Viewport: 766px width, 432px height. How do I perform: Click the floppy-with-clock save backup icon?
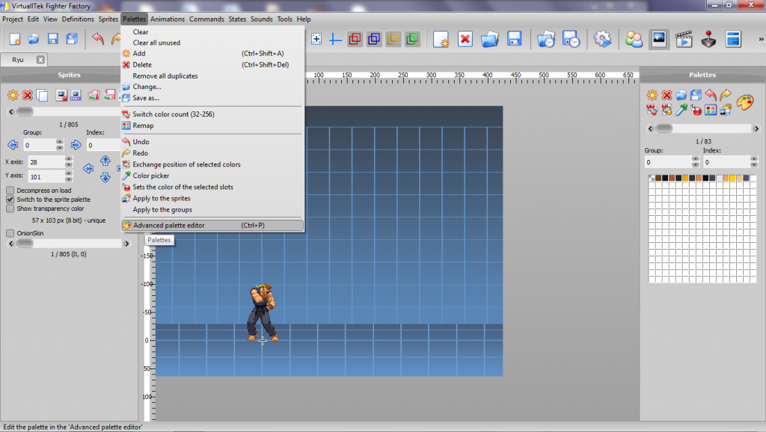tap(571, 39)
